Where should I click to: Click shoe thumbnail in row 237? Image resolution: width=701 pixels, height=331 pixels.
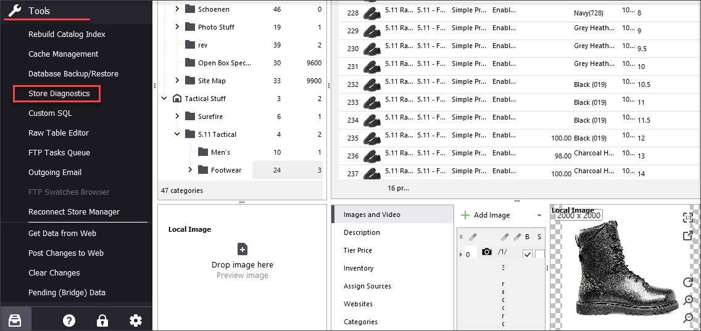pos(372,174)
